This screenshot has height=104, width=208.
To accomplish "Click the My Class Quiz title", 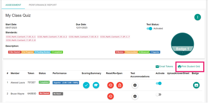I will 18,16.
